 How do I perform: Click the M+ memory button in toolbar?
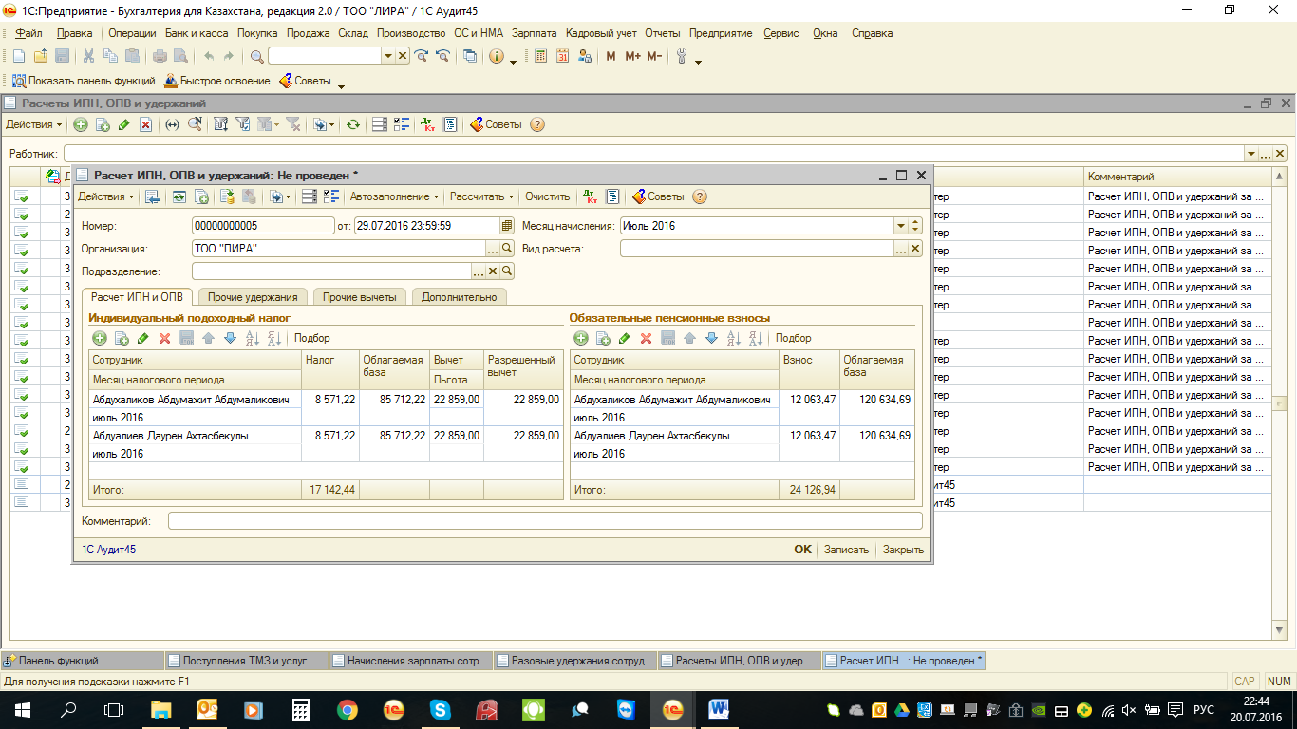[632, 56]
